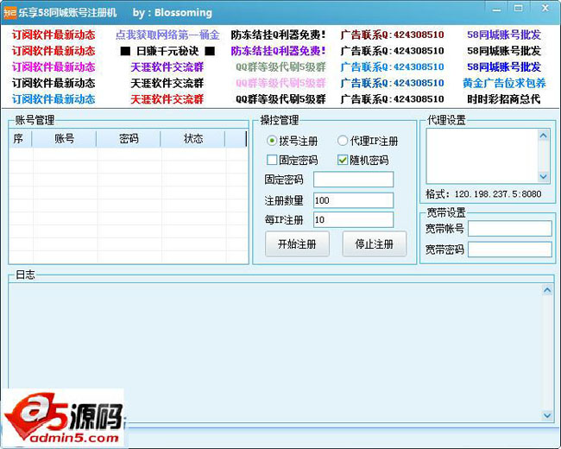Open the purple 防冻结挂Q利器免费 link

279,51
